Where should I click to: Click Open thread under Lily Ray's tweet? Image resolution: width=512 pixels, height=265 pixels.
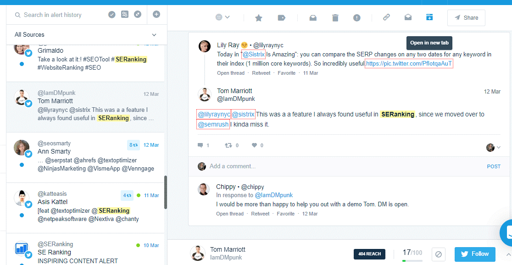pyautogui.click(x=230, y=73)
